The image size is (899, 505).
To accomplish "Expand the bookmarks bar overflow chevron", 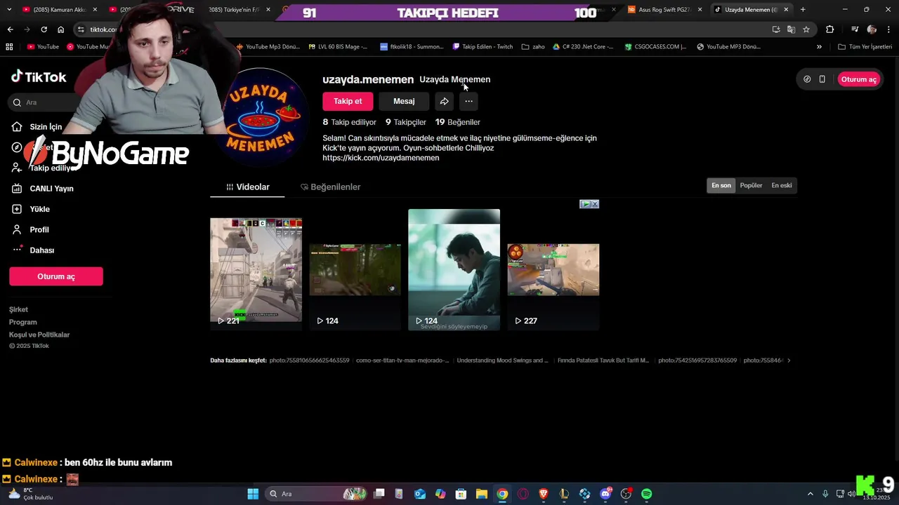I will tap(819, 47).
